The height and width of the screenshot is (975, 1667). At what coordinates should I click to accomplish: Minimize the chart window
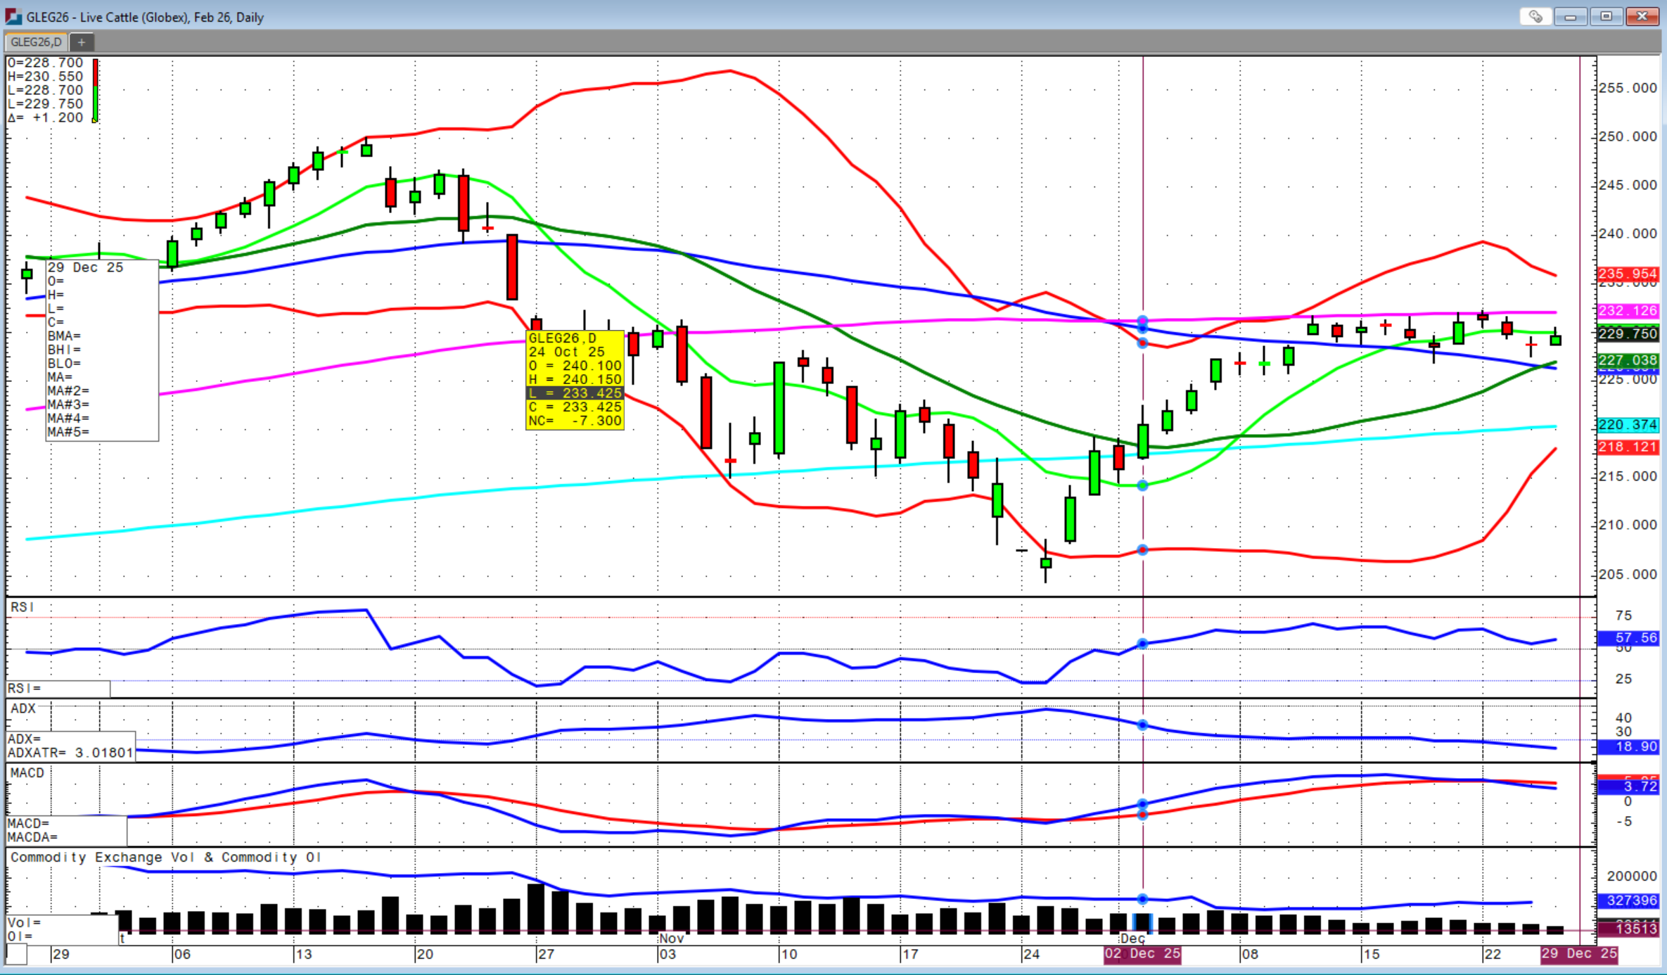coord(1570,16)
